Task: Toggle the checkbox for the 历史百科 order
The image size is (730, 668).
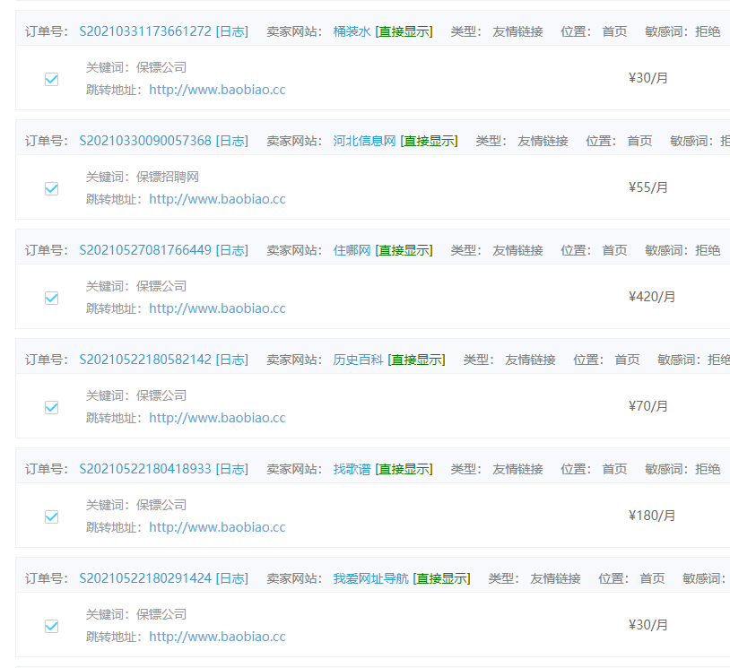Action: (x=51, y=407)
